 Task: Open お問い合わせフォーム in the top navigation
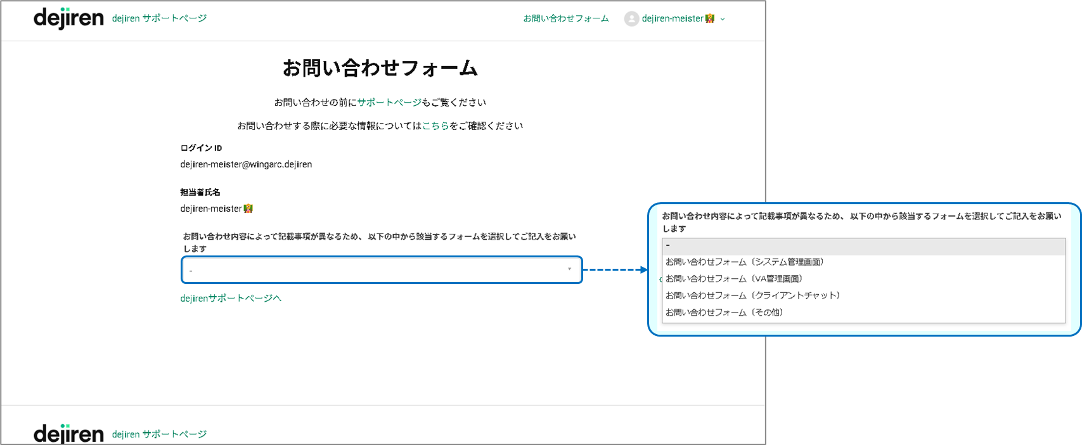[565, 18]
